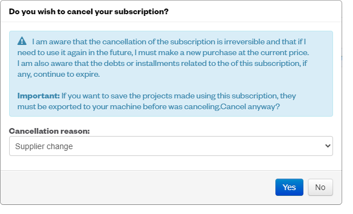Image resolution: width=353 pixels, height=214 pixels.
Task: Click the bold 'Important:' label
Action: click(x=39, y=96)
